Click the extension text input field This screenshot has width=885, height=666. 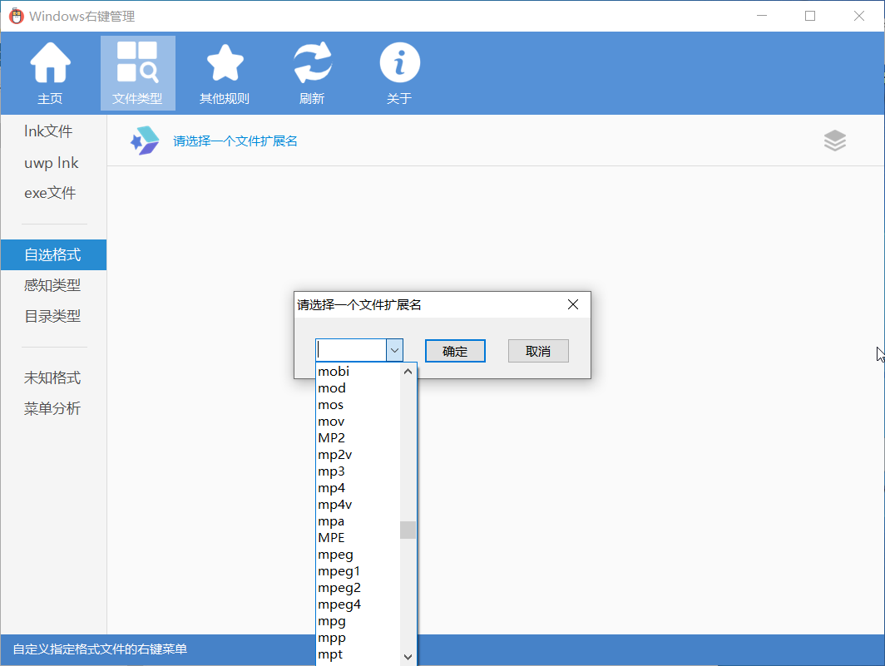pos(351,351)
